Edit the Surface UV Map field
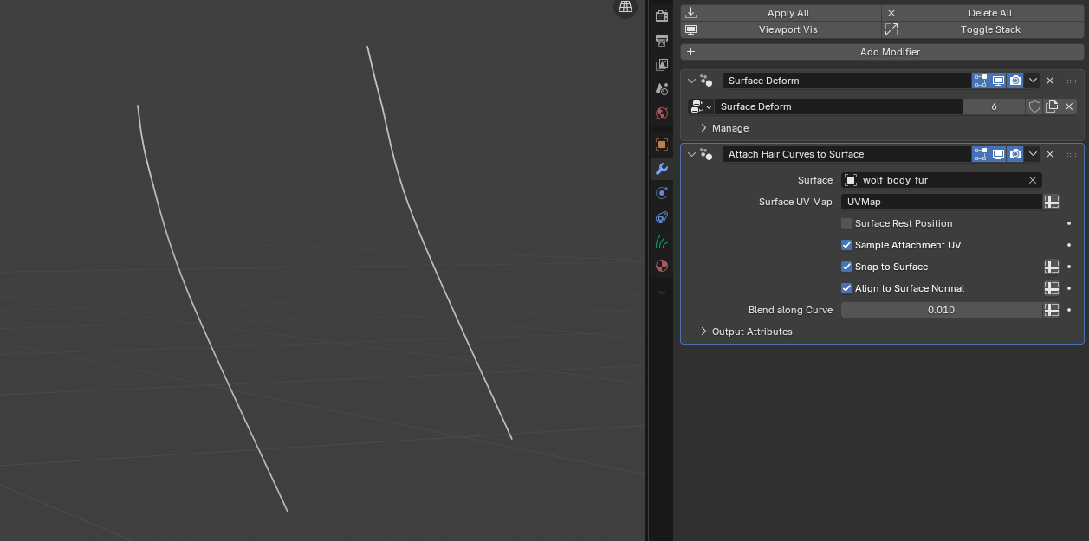The height and width of the screenshot is (541, 1089). tap(941, 202)
